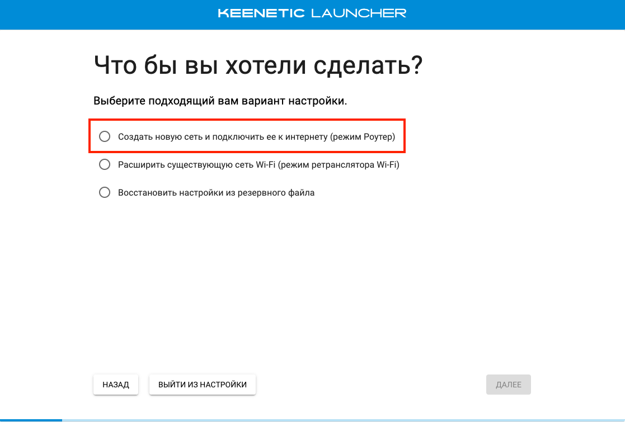Click the blue header bar right of the logo
Viewport: 625px width, 422px height.
[x=515, y=14]
